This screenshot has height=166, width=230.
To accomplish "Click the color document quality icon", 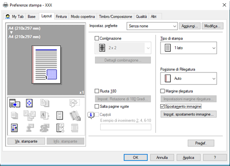I will pyautogui.click(x=14, y=128).
